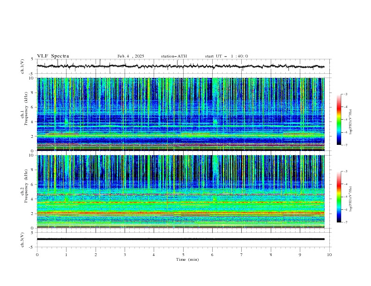Image resolution: width=371 pixels, height=286 pixels.
Task: Click the 'ch.1(V)' axis label
Action: pyautogui.click(x=22, y=66)
